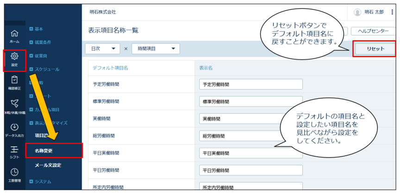Viewport: 400px width, 193px height.
Task: Click default item name 予定労働時間
Action: click(106, 84)
